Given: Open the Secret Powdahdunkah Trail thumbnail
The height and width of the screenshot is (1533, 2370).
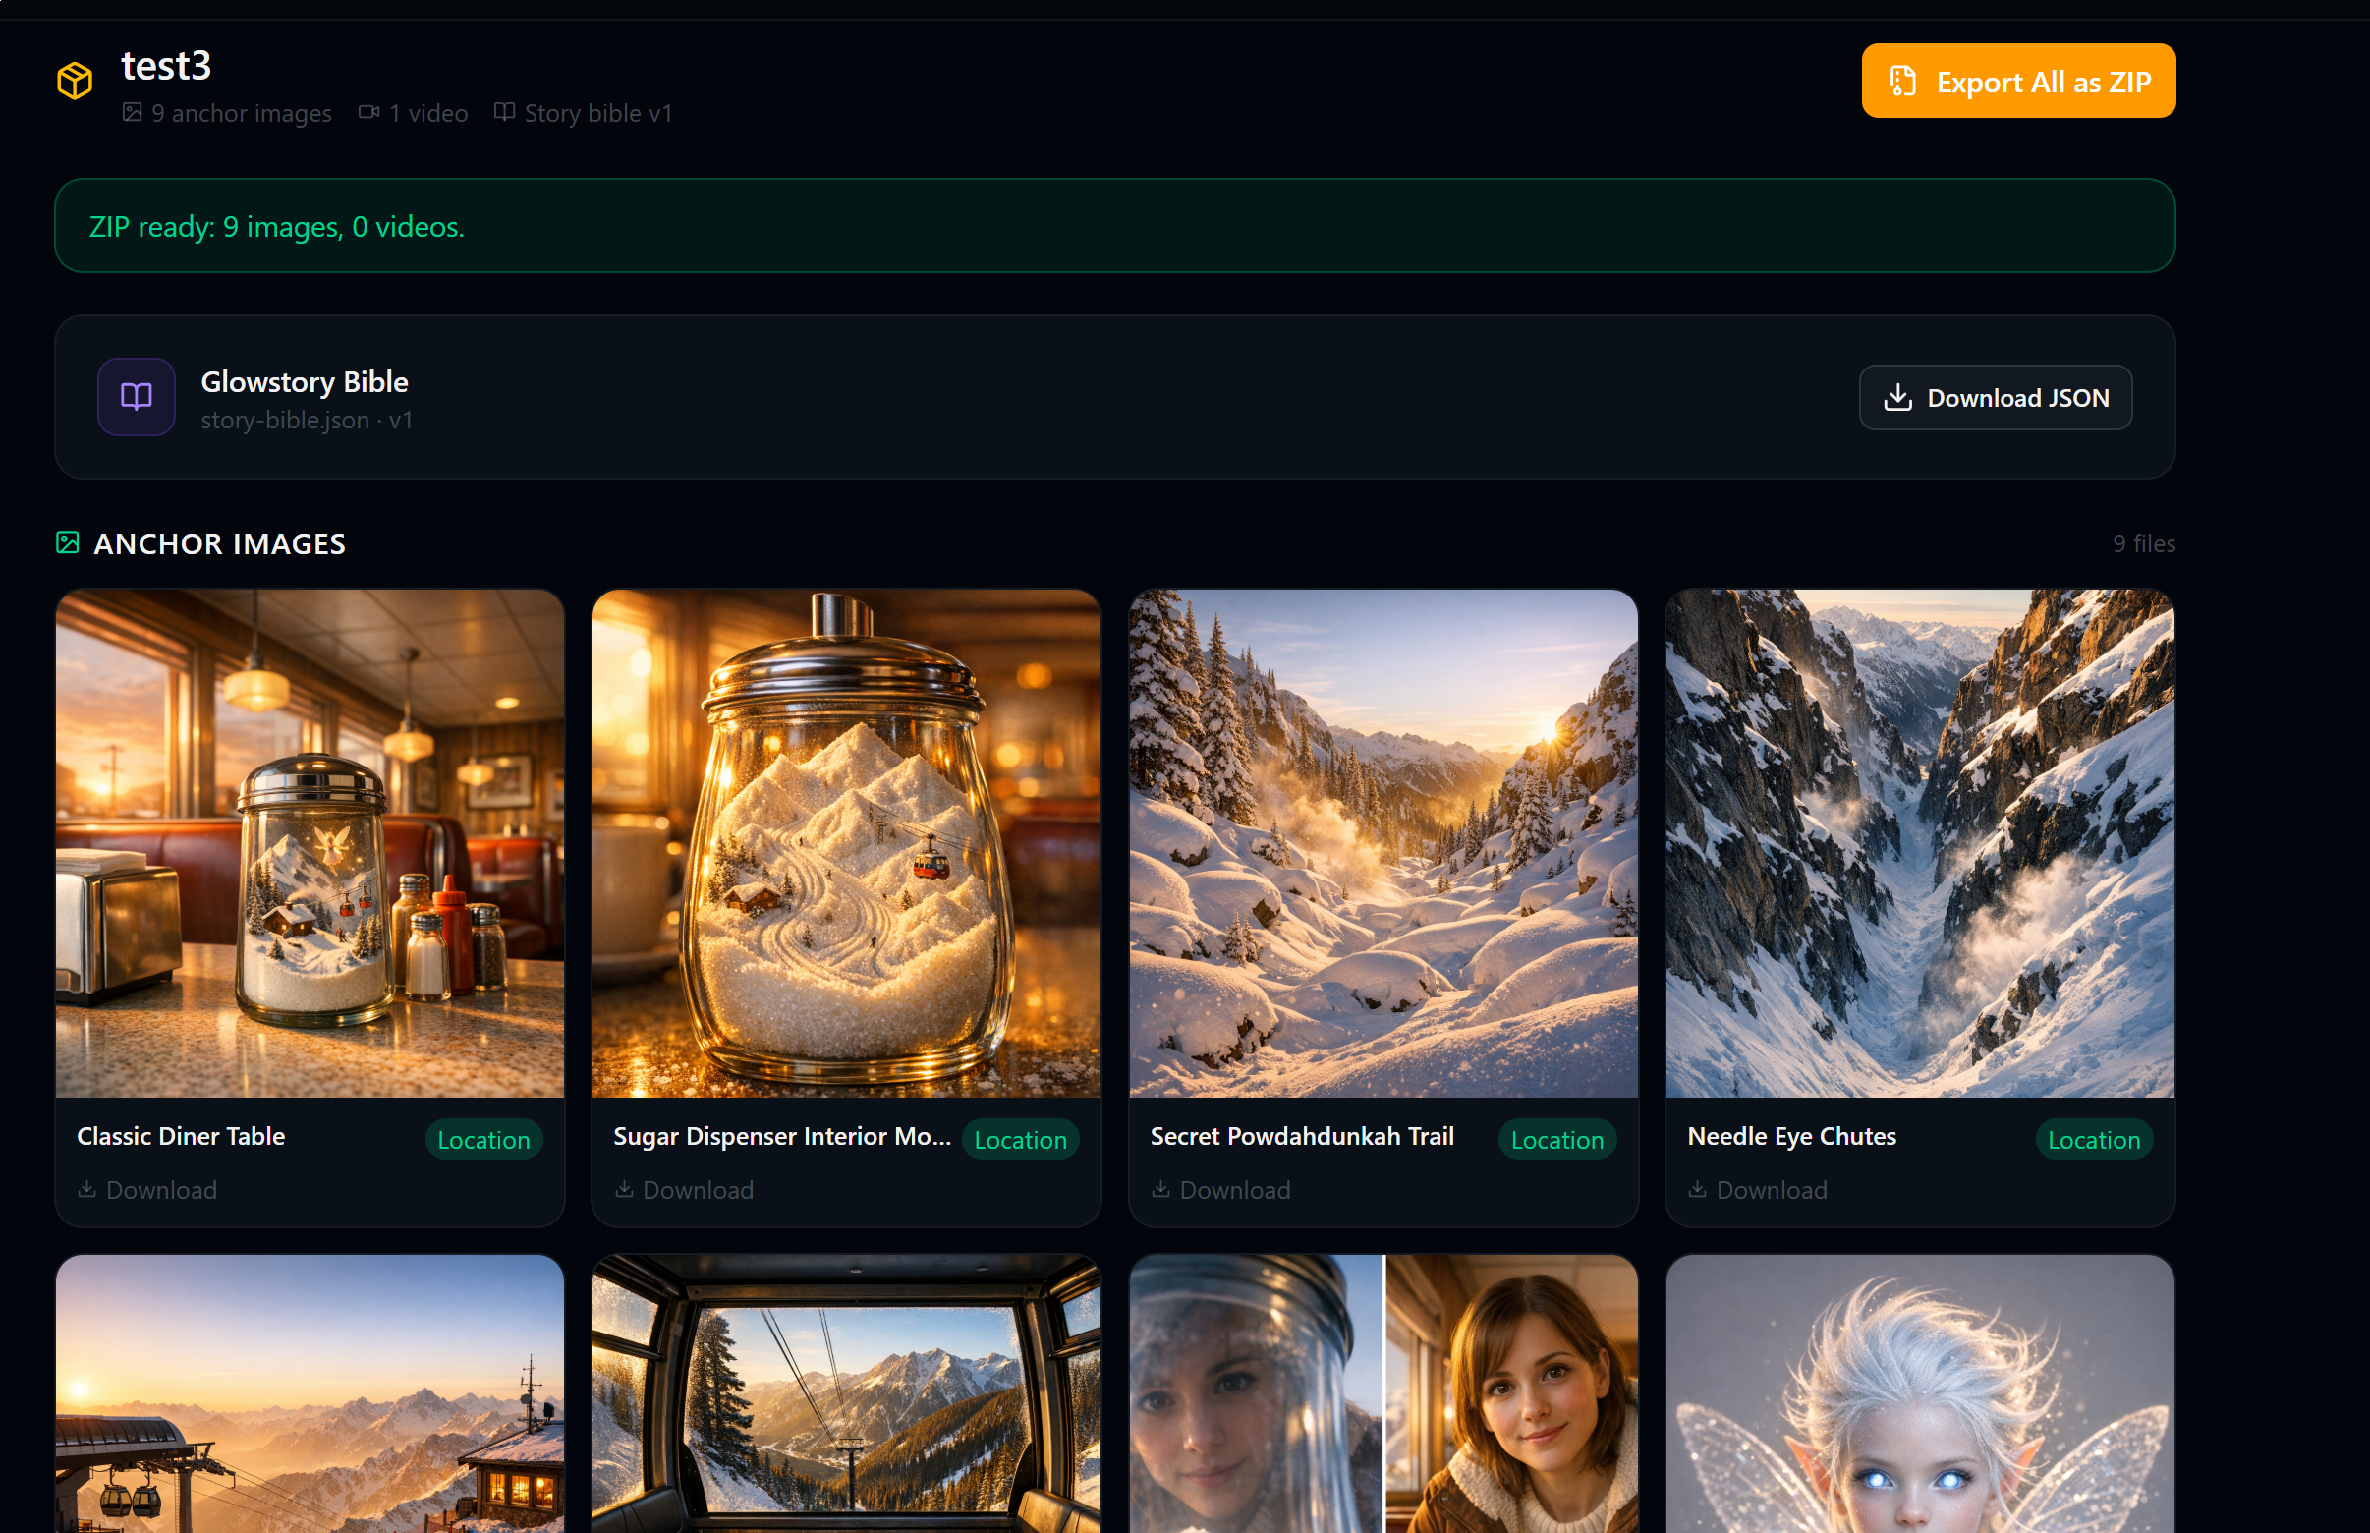Looking at the screenshot, I should click(x=1382, y=843).
